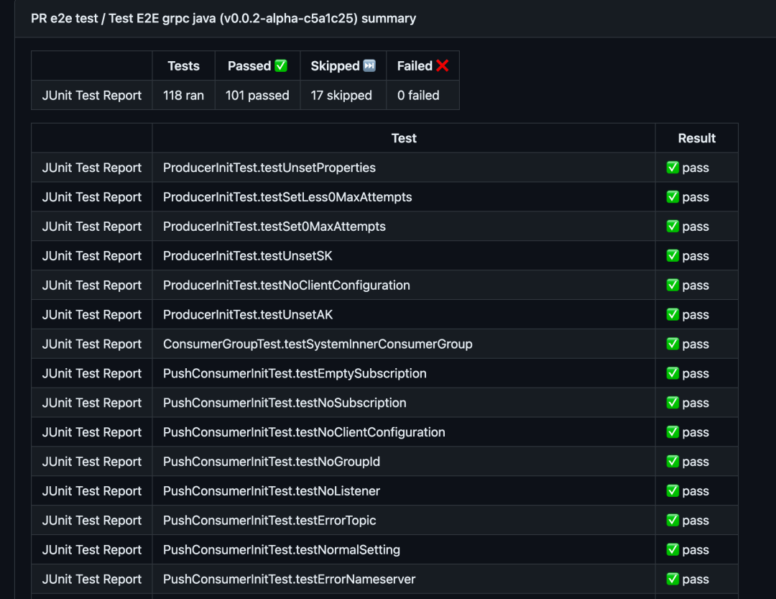Click ProducerInitTest.testUnsetAK test name
The height and width of the screenshot is (599, 776).
(248, 315)
